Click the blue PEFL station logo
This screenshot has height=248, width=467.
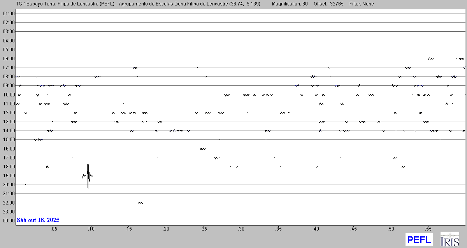coord(419,239)
